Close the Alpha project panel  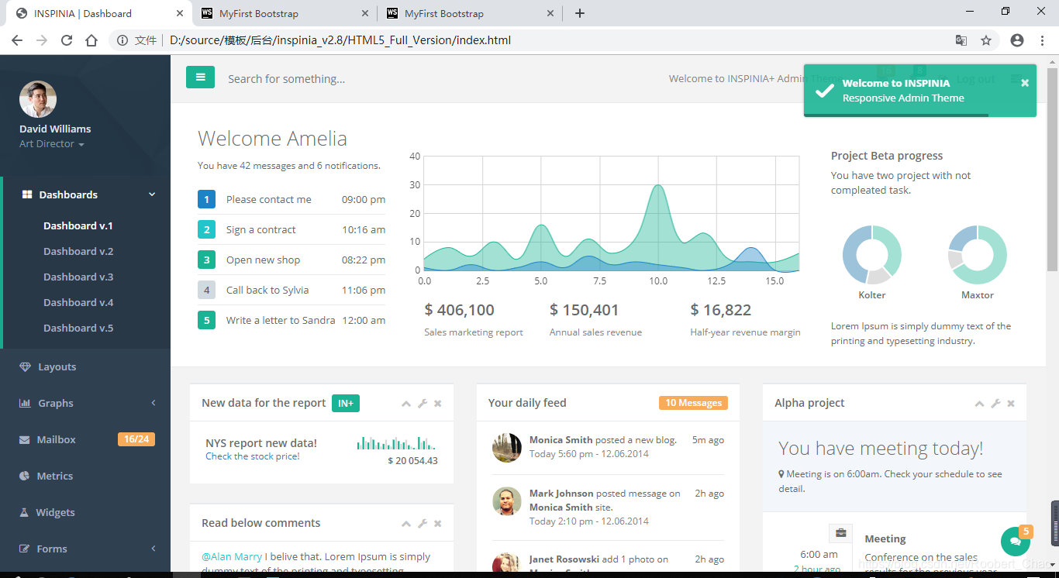pyautogui.click(x=1011, y=404)
